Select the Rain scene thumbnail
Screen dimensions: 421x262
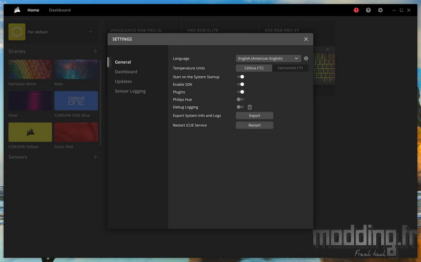tap(76, 69)
